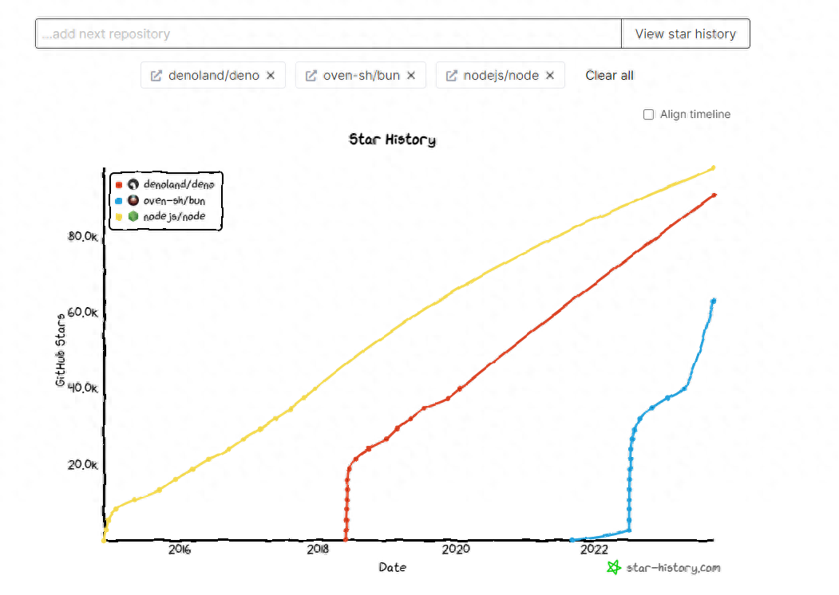Click the 60.0k y-axis label

pyautogui.click(x=83, y=312)
